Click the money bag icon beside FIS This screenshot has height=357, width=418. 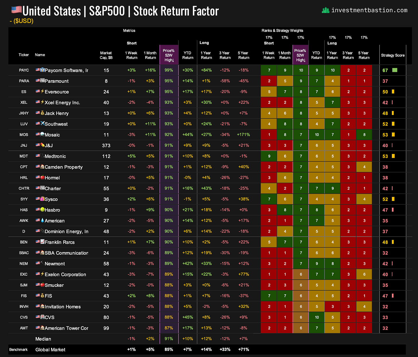pos(42,295)
